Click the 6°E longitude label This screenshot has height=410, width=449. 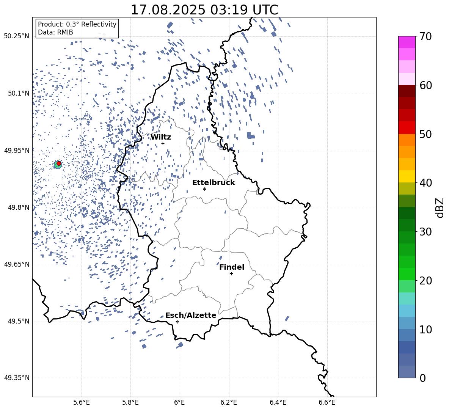click(x=179, y=403)
